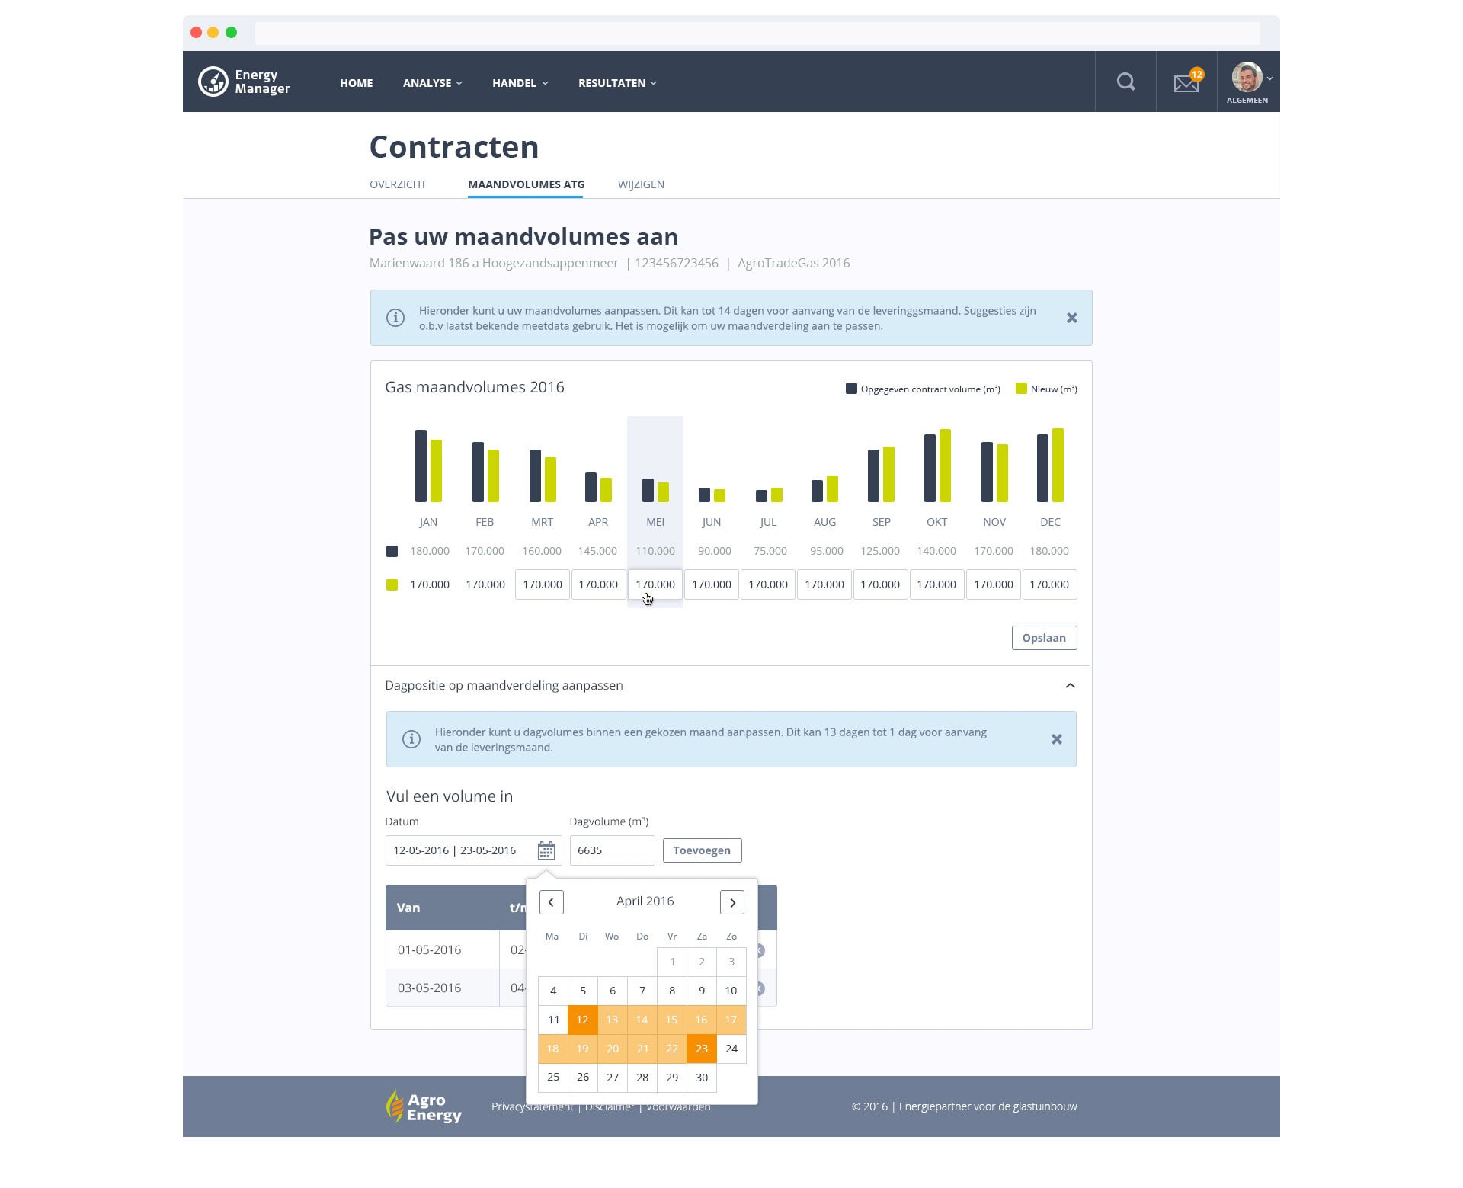Switch to the Overzicht tab
This screenshot has width=1463, height=1188.
(398, 184)
